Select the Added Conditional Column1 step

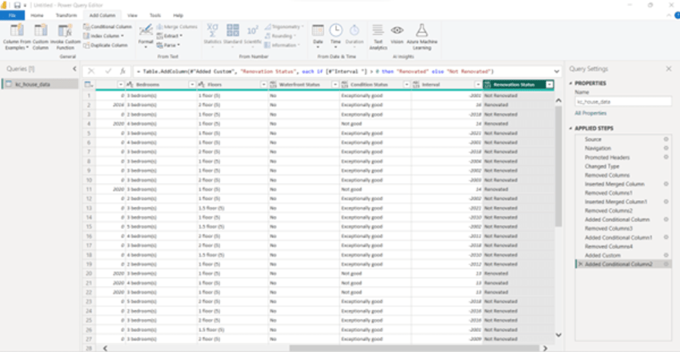(618, 238)
